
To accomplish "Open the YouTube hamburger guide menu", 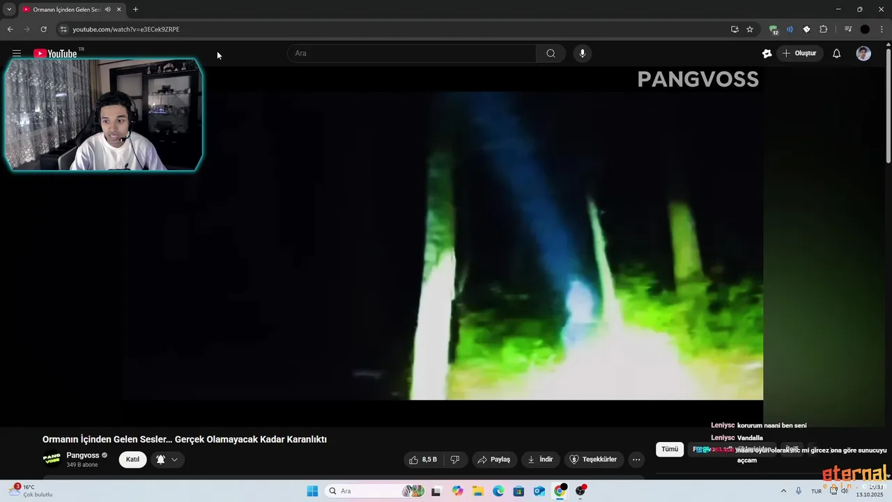I will [17, 53].
